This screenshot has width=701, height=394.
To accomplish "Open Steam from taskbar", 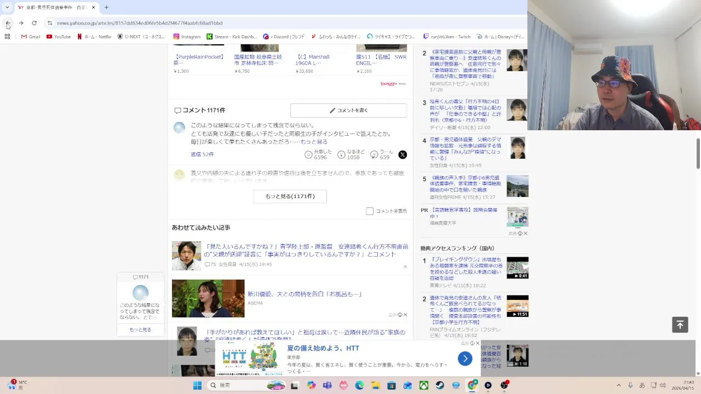I will pos(440,385).
